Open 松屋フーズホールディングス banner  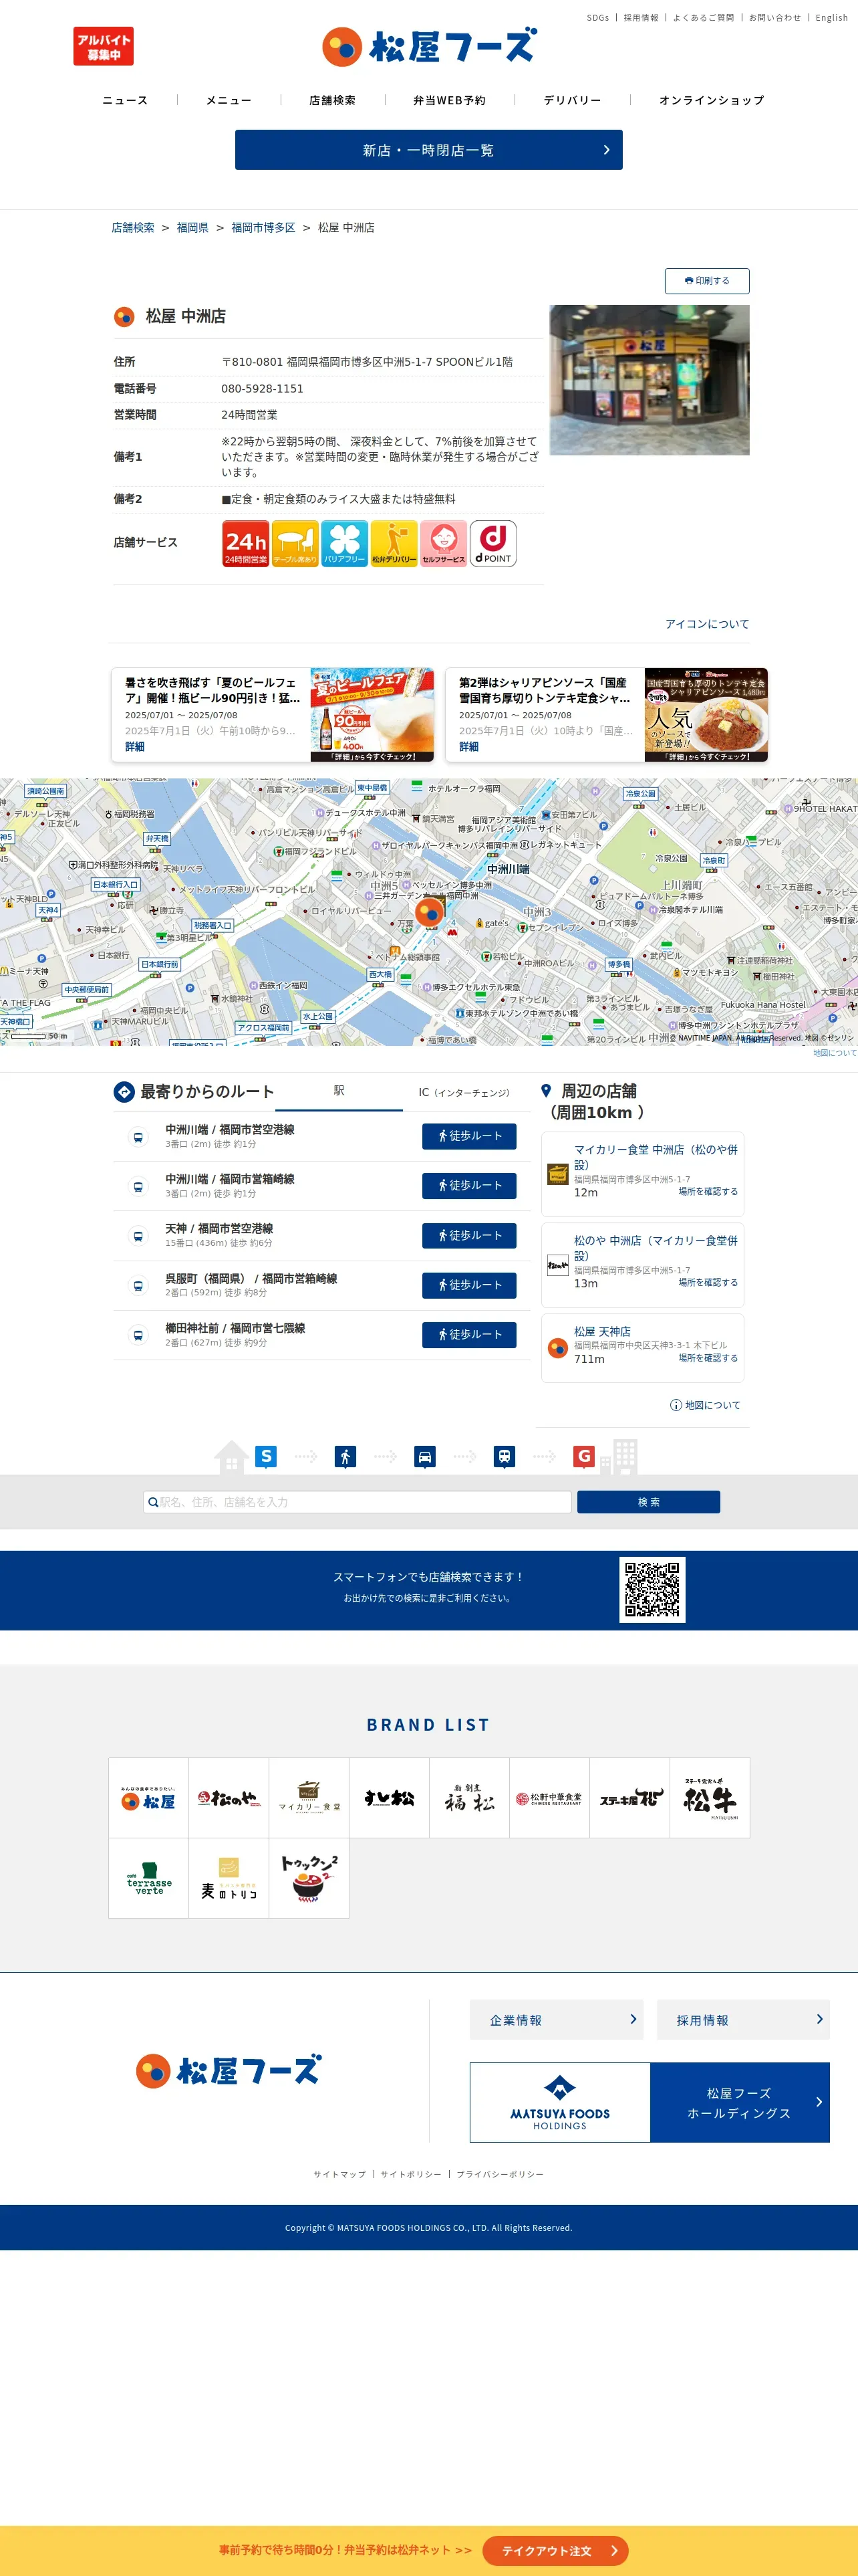650,2102
